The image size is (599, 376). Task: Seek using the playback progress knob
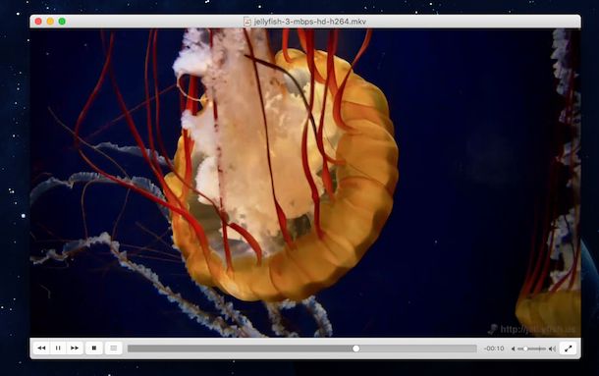click(x=356, y=349)
